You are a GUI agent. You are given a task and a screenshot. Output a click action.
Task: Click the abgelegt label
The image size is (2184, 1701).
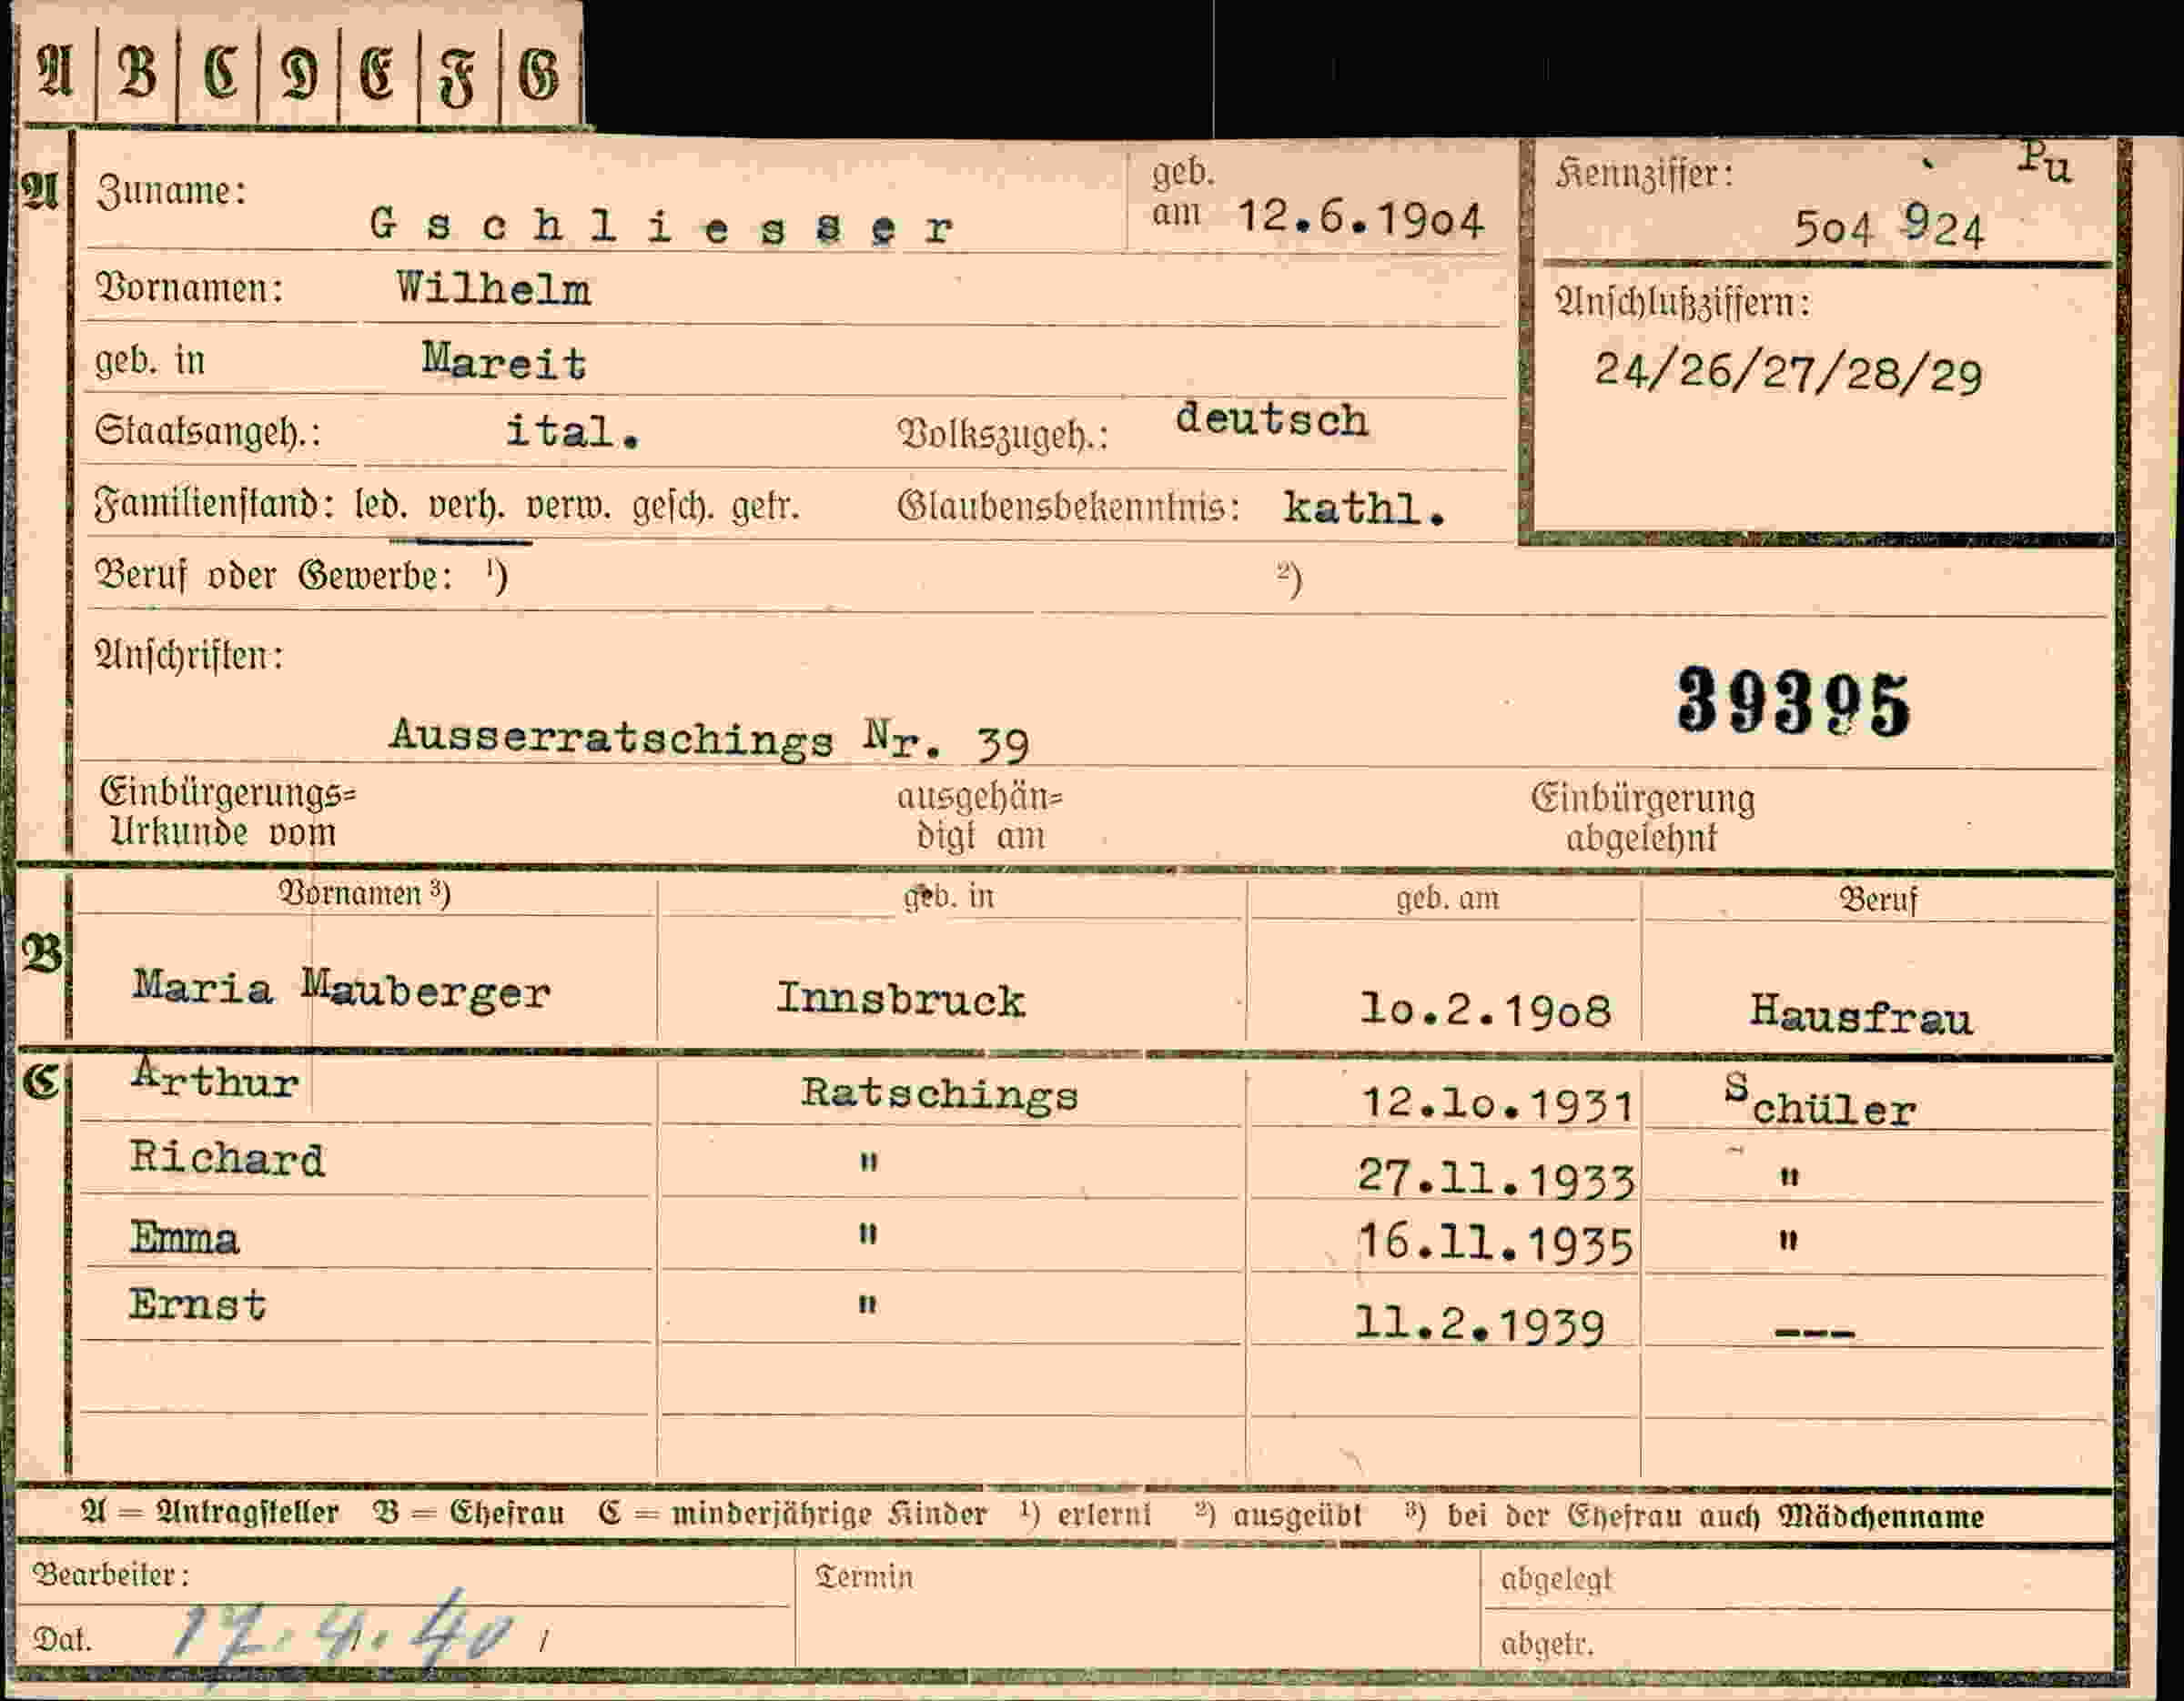click(x=1556, y=1580)
